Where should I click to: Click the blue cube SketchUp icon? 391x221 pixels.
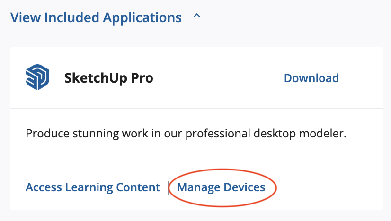(x=37, y=77)
